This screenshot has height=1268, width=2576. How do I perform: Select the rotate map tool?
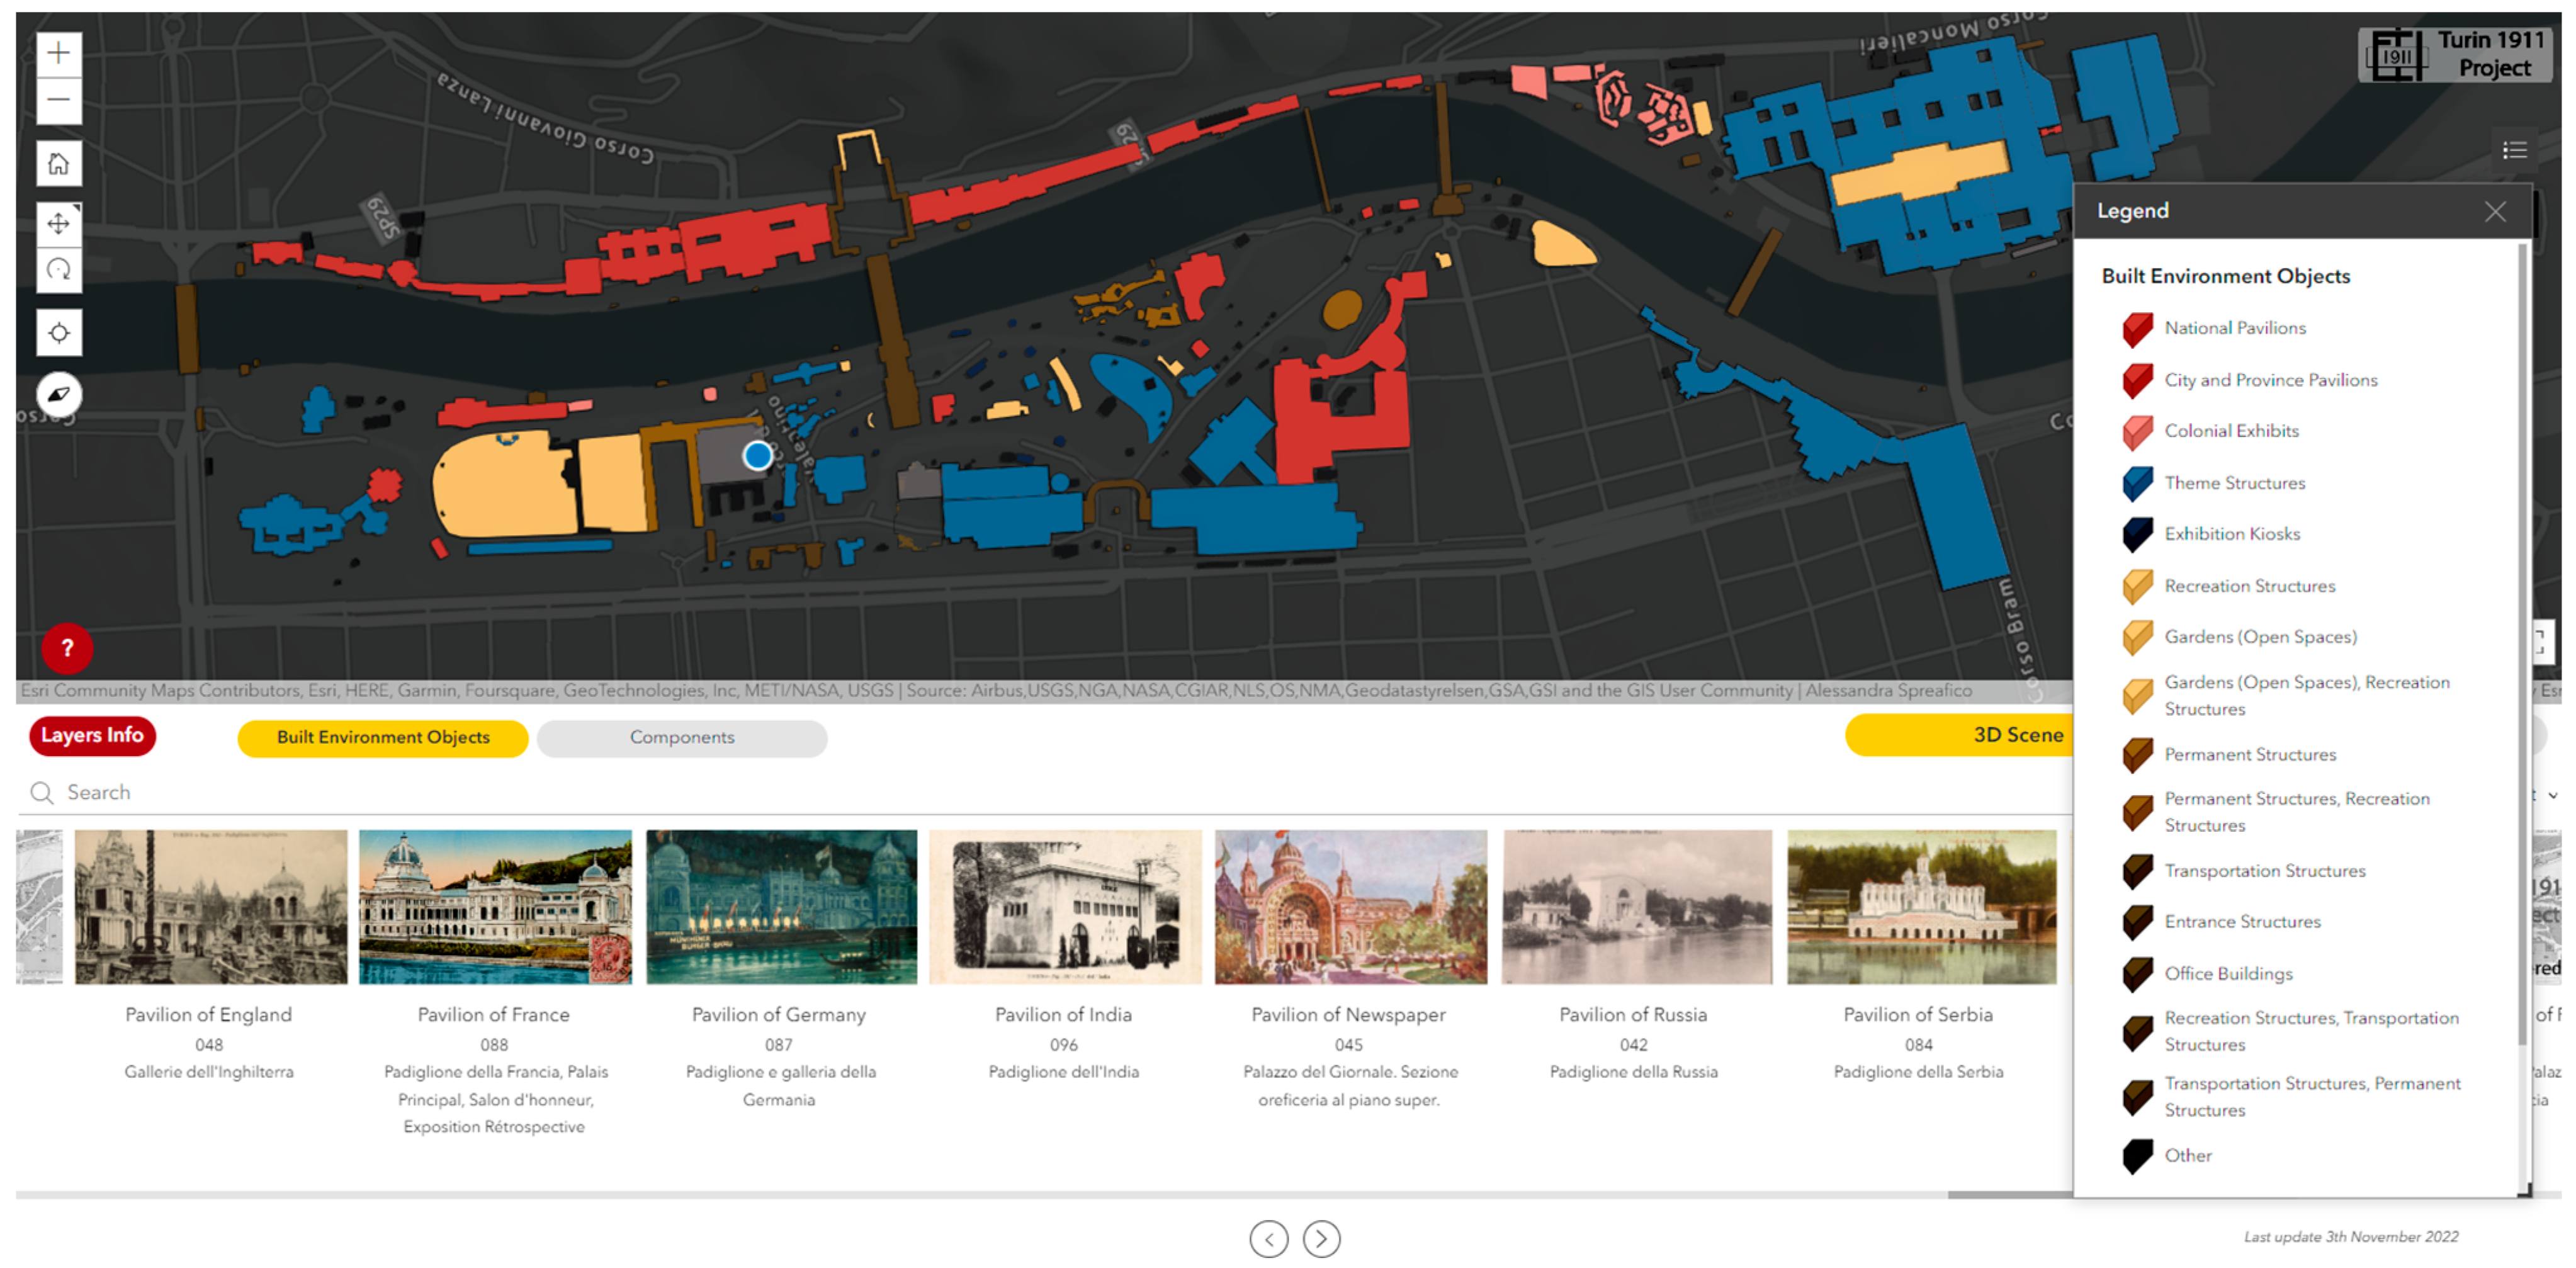tap(58, 270)
